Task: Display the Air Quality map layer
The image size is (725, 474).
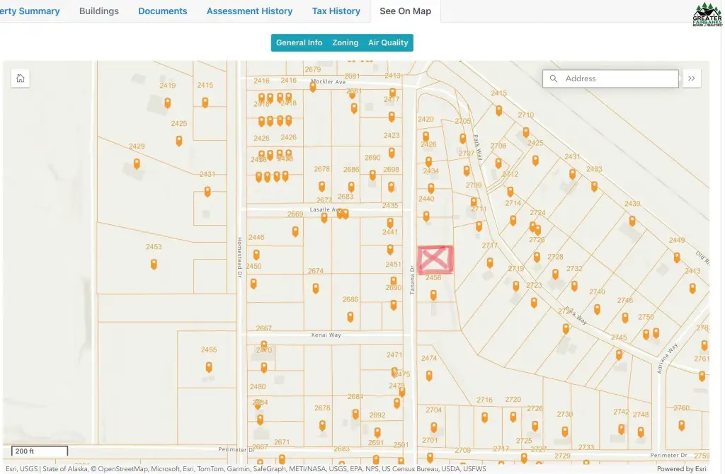Action: (x=388, y=42)
